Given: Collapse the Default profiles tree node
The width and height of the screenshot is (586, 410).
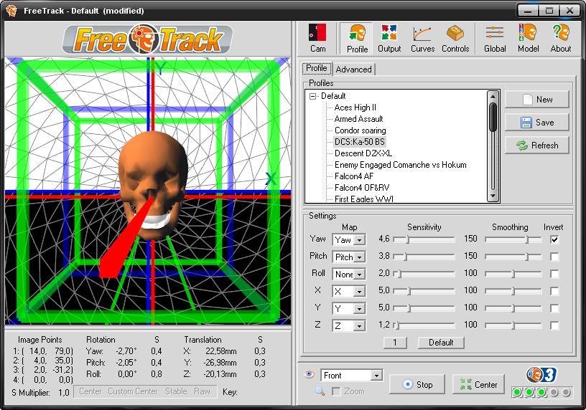Looking at the screenshot, I should [313, 96].
